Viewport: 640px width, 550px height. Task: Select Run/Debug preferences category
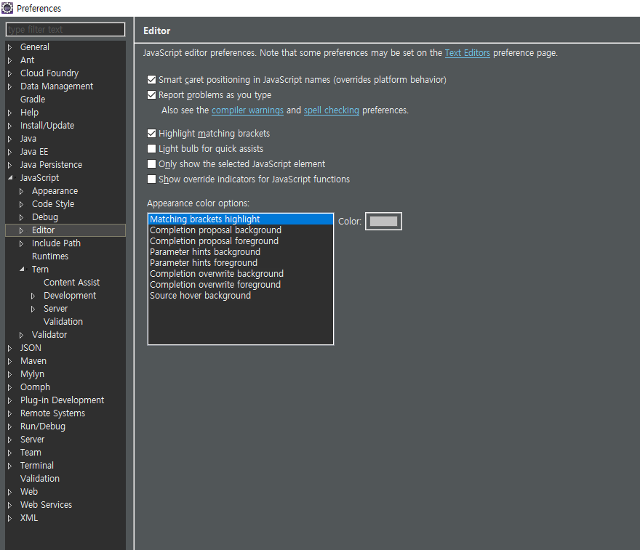(x=43, y=426)
